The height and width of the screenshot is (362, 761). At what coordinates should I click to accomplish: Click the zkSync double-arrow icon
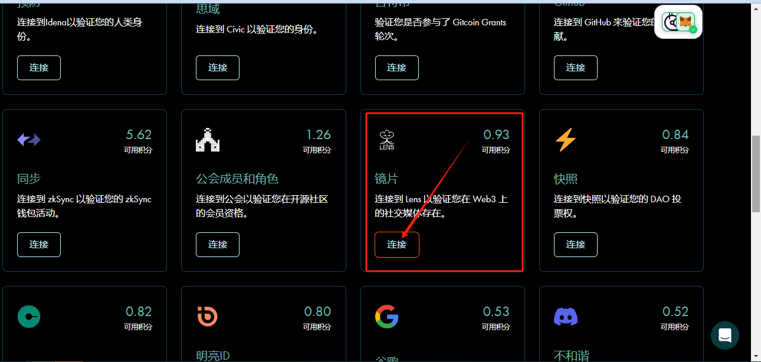[x=28, y=140]
